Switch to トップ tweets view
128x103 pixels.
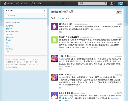[62, 18]
